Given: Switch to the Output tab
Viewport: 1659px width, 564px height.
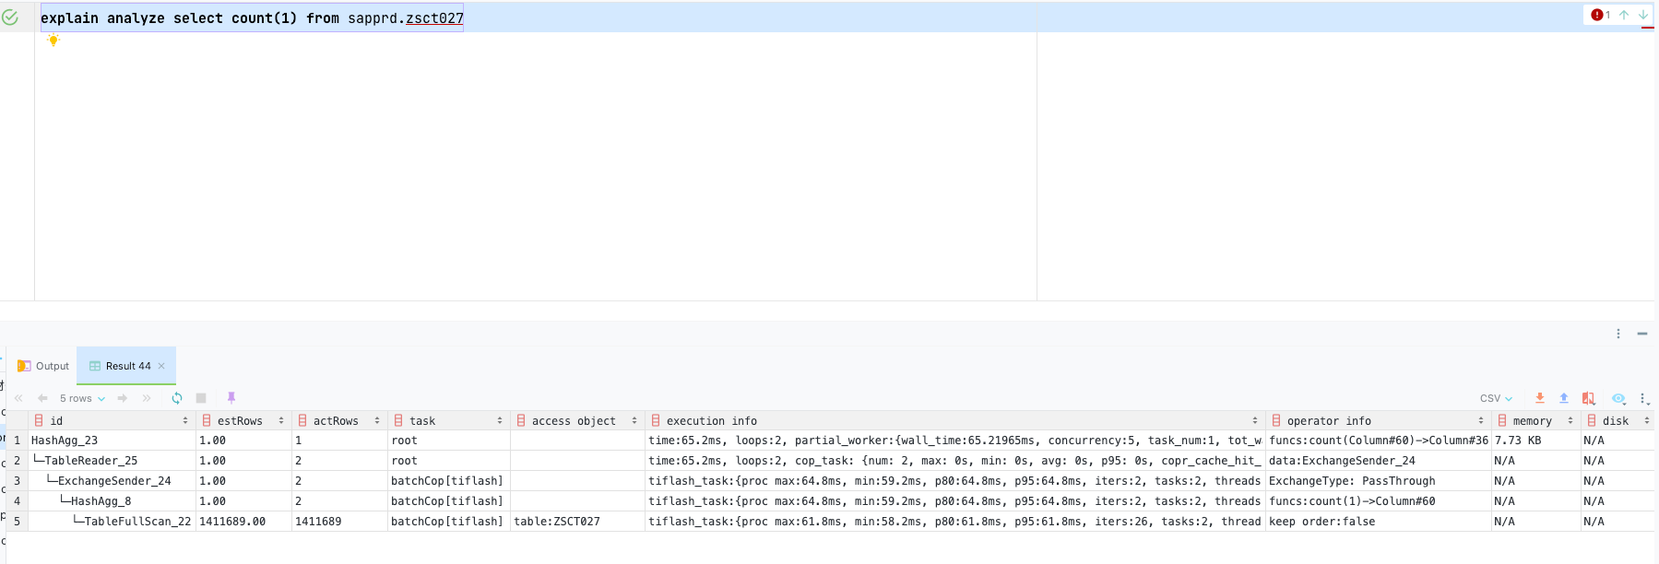Looking at the screenshot, I should pos(43,366).
